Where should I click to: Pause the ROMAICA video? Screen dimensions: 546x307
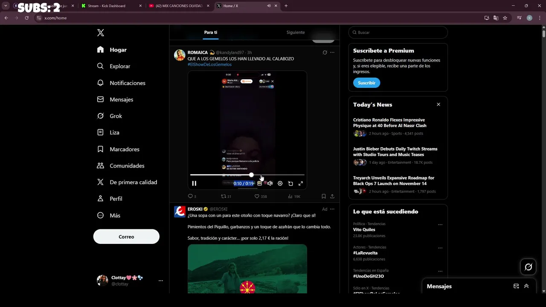point(194,183)
